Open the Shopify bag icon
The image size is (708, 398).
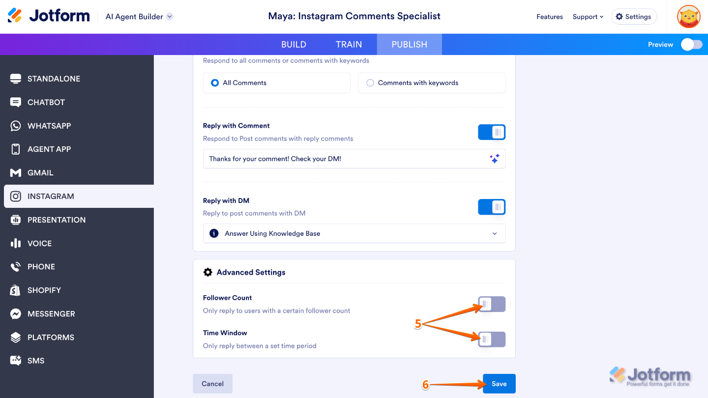coord(16,290)
